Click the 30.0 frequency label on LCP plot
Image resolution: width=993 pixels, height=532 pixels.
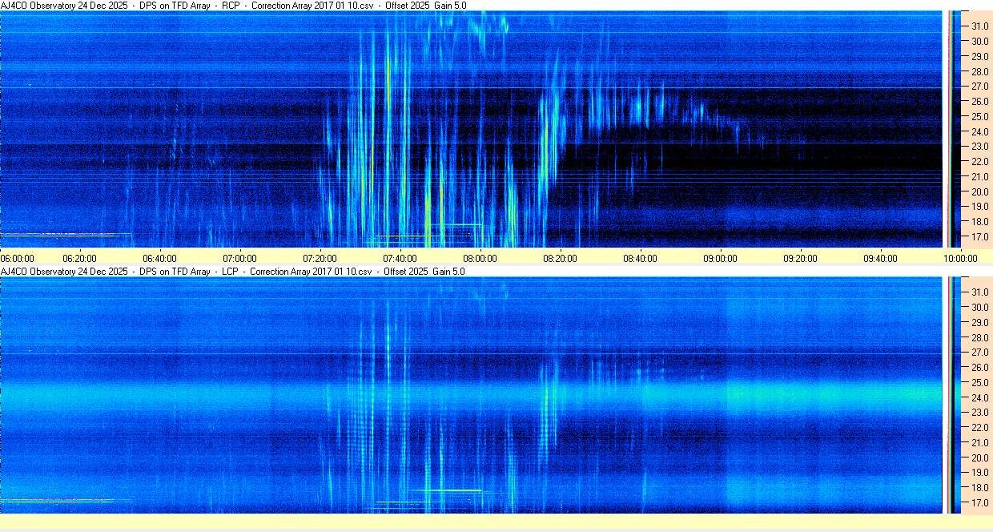pos(980,307)
